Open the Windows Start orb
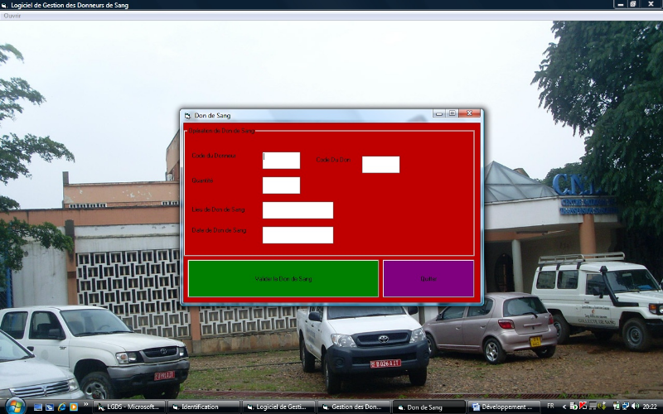This screenshot has height=414, width=663. (x=15, y=407)
